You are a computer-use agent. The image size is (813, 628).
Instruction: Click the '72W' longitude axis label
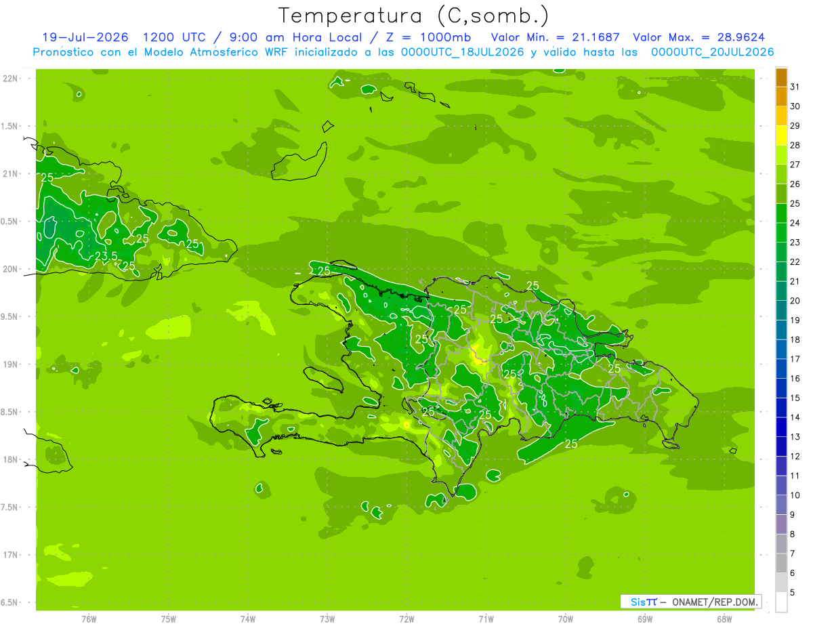[x=406, y=619]
